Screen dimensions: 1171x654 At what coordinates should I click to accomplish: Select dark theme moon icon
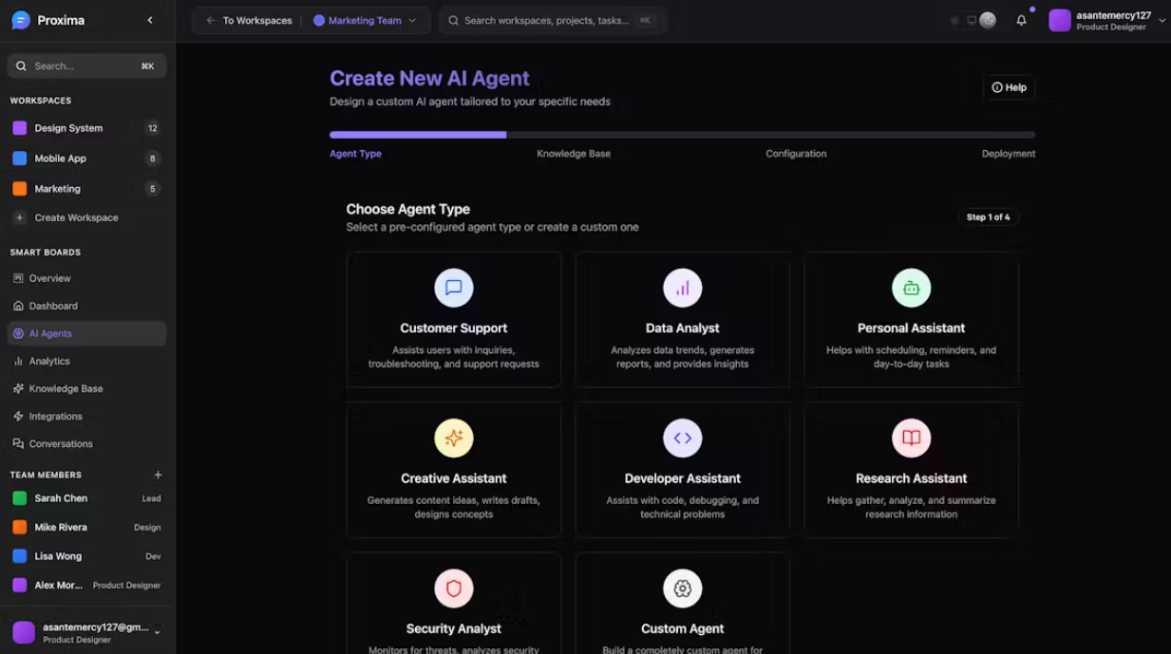(x=988, y=20)
